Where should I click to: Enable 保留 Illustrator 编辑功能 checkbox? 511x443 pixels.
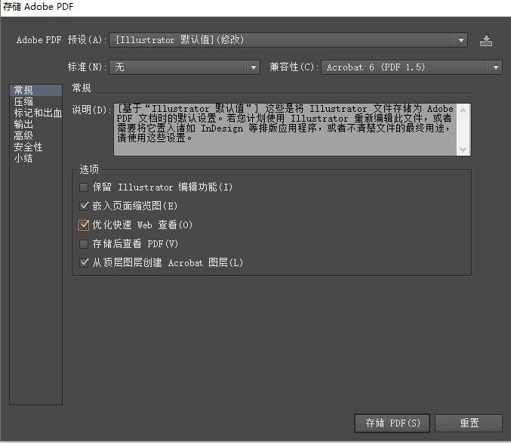[x=84, y=187]
